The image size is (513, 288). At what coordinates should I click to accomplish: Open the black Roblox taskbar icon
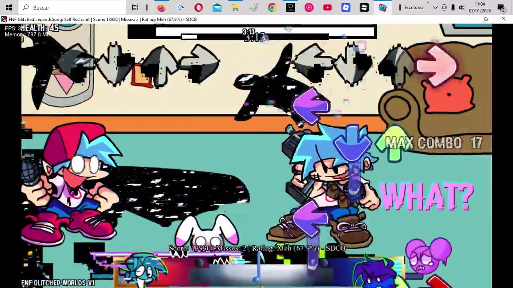coord(364,7)
